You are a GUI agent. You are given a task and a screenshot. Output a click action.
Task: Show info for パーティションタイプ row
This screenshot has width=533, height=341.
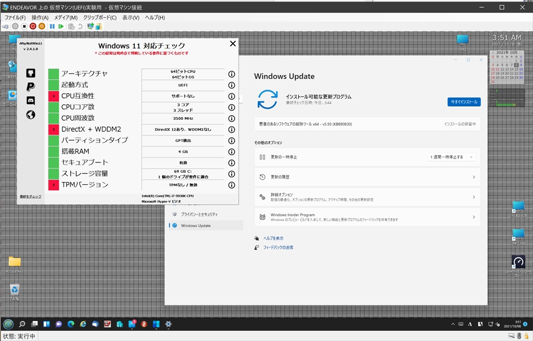click(232, 141)
